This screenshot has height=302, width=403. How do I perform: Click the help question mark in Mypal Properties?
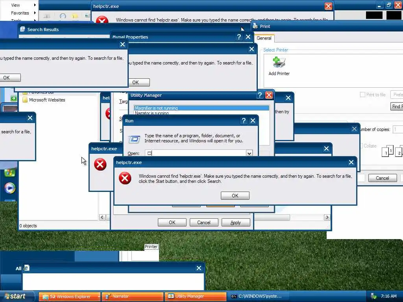pos(239,37)
